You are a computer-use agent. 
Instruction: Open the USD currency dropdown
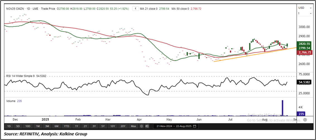pos(305,8)
